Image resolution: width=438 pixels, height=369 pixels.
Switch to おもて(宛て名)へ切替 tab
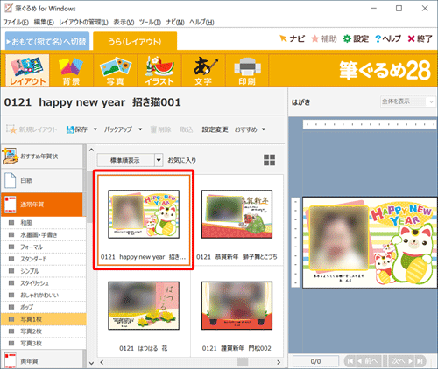coord(47,41)
